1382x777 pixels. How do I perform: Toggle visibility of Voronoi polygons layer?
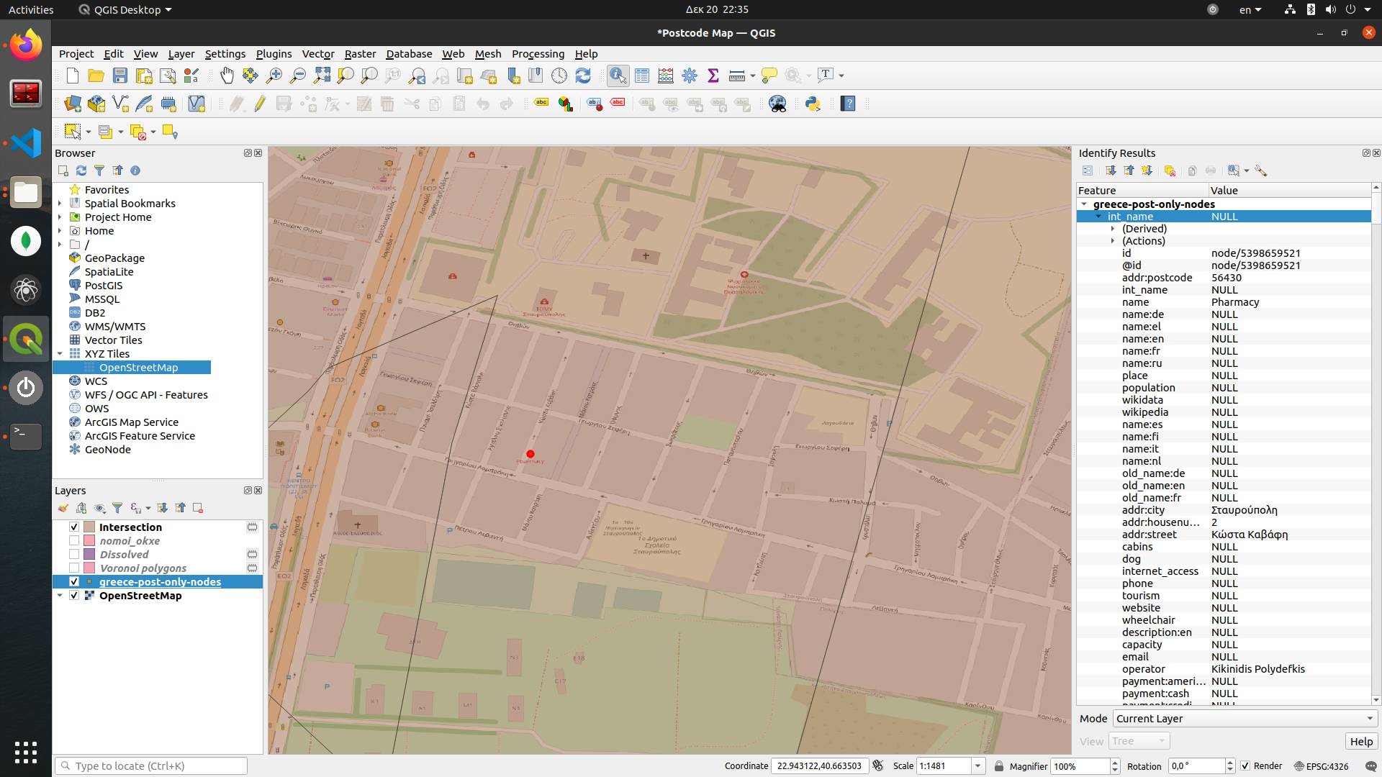74,568
